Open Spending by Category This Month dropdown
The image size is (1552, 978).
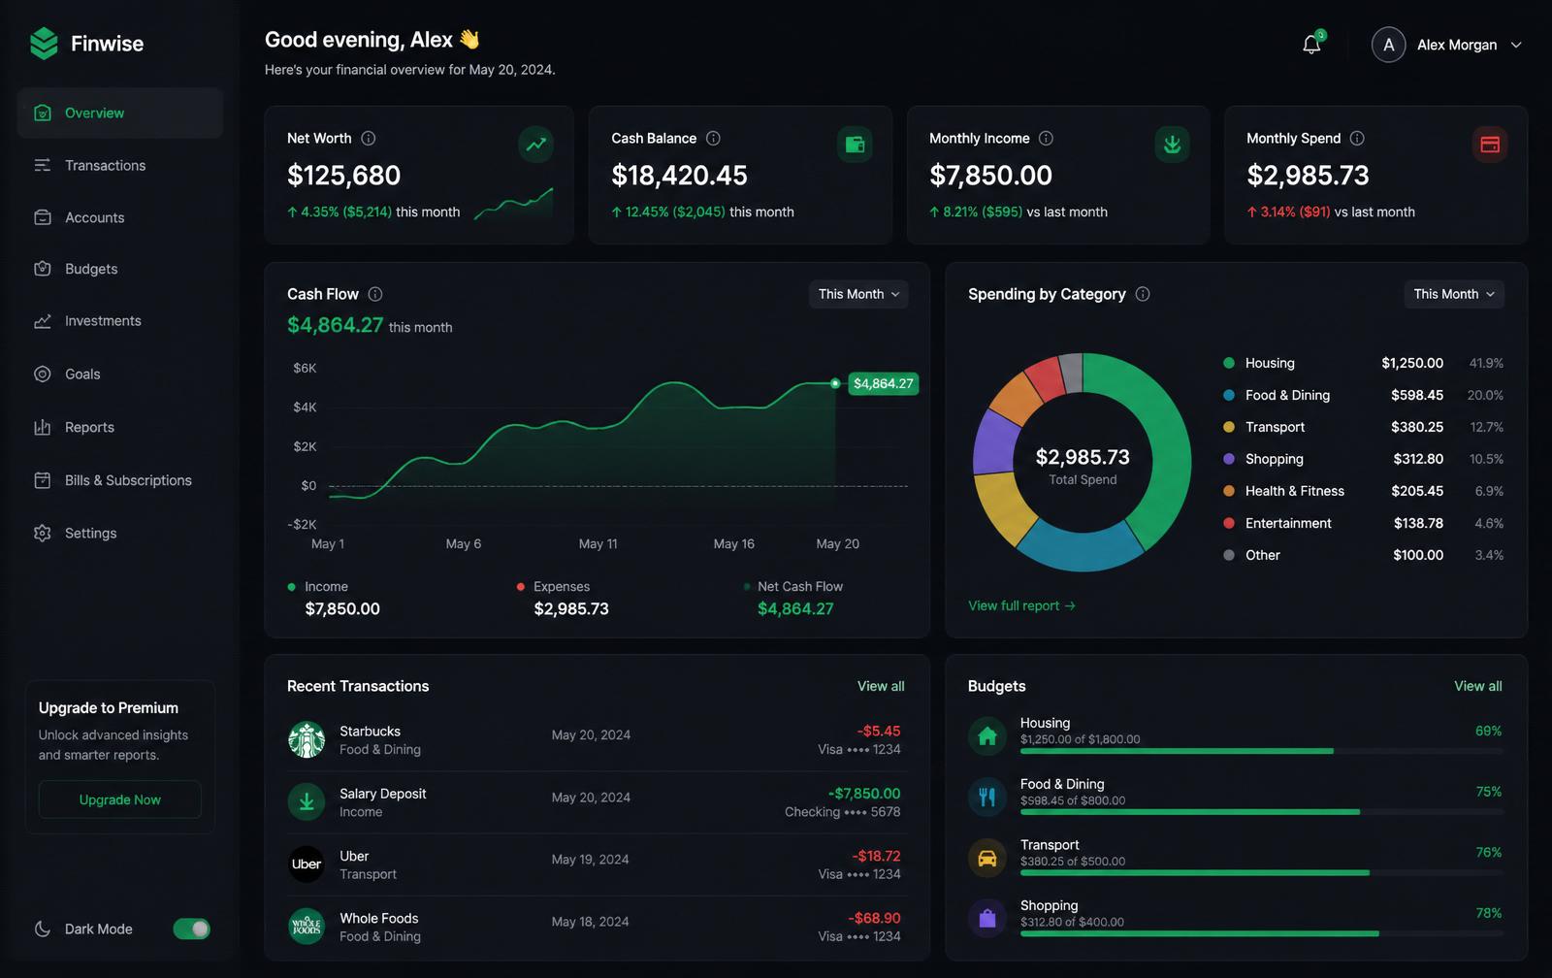[x=1454, y=294]
